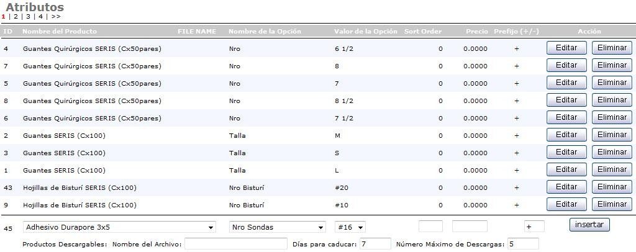This screenshot has width=636, height=252.
Task: Edit the Guantes SERIS Talla M row
Action: pos(566,135)
